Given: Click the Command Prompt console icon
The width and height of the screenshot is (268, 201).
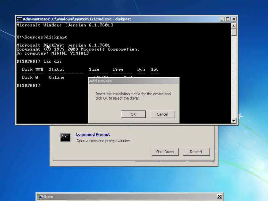Looking at the screenshot, I should [x=65, y=137].
